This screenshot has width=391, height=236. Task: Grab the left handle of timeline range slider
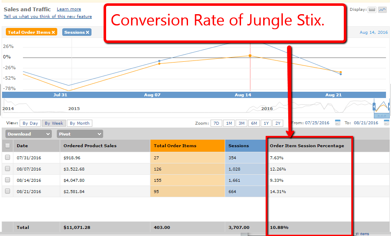[374, 107]
